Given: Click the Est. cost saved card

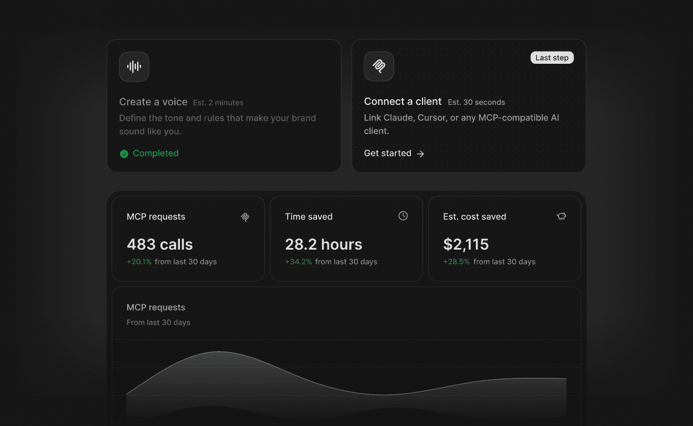Looking at the screenshot, I should (x=504, y=239).
